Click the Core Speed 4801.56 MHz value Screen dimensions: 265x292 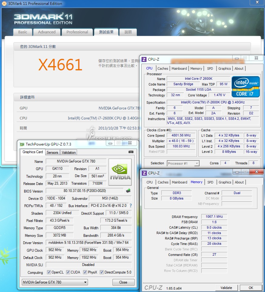pyautogui.click(x=181, y=135)
